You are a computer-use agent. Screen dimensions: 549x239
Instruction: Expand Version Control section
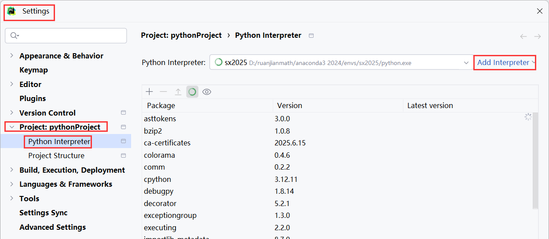[x=11, y=113]
